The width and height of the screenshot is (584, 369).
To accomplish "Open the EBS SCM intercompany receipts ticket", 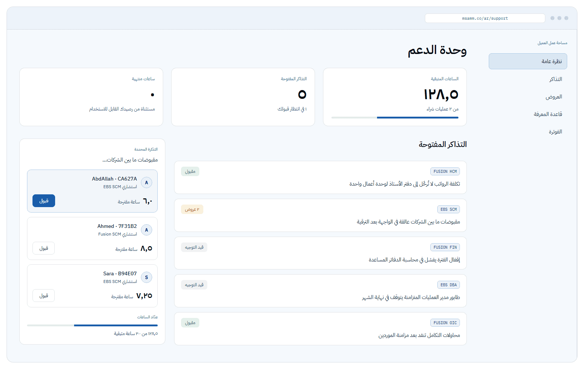I will click(320, 215).
